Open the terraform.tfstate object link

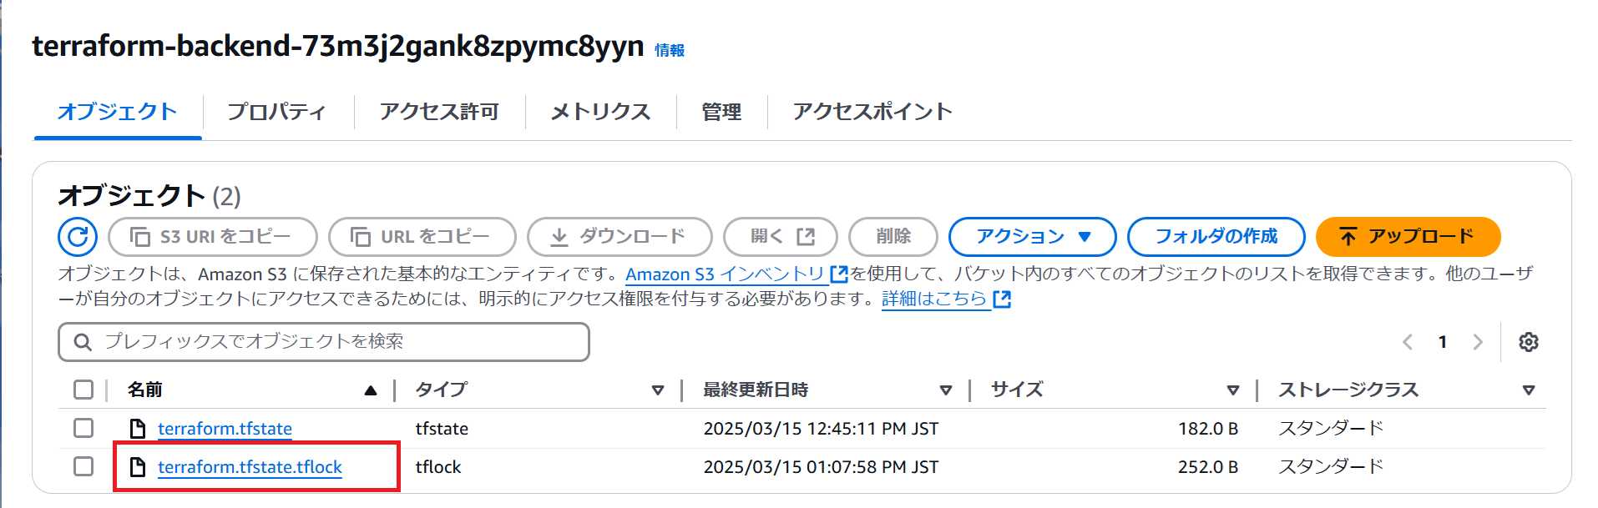(x=225, y=429)
